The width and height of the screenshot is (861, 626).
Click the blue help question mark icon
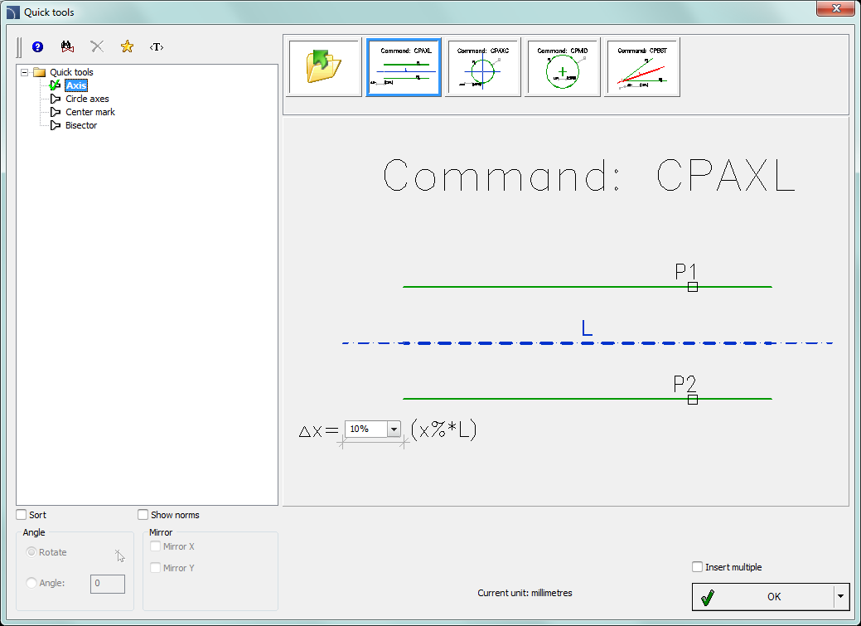click(x=37, y=47)
